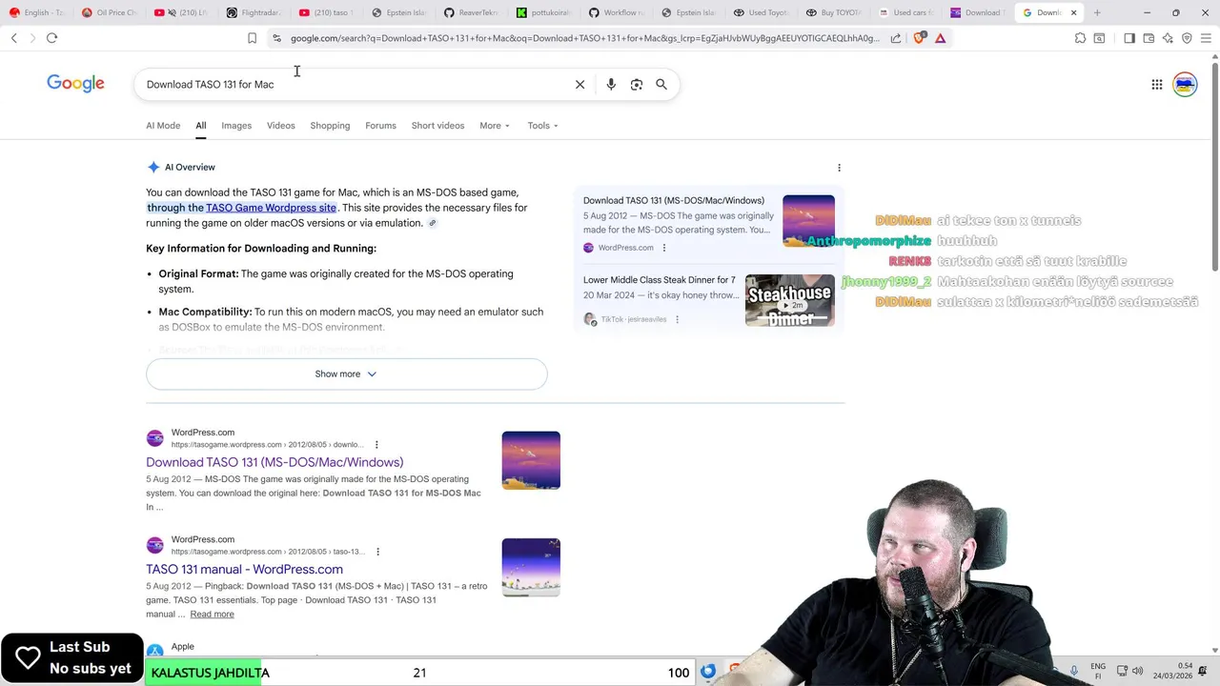Open the Download TASO 131 source card title

674,201
